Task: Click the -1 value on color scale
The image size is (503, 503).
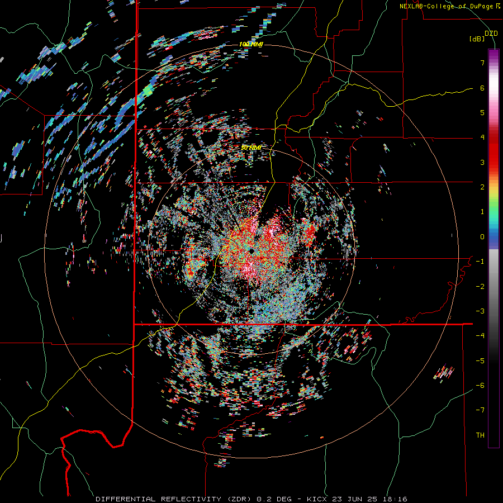Action: (x=480, y=262)
